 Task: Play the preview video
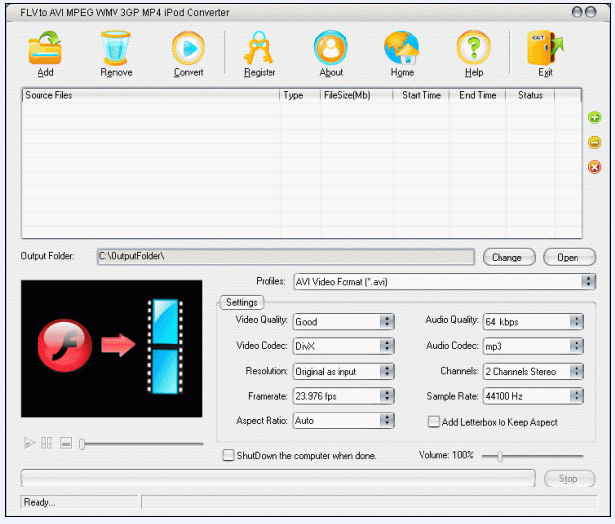29,443
